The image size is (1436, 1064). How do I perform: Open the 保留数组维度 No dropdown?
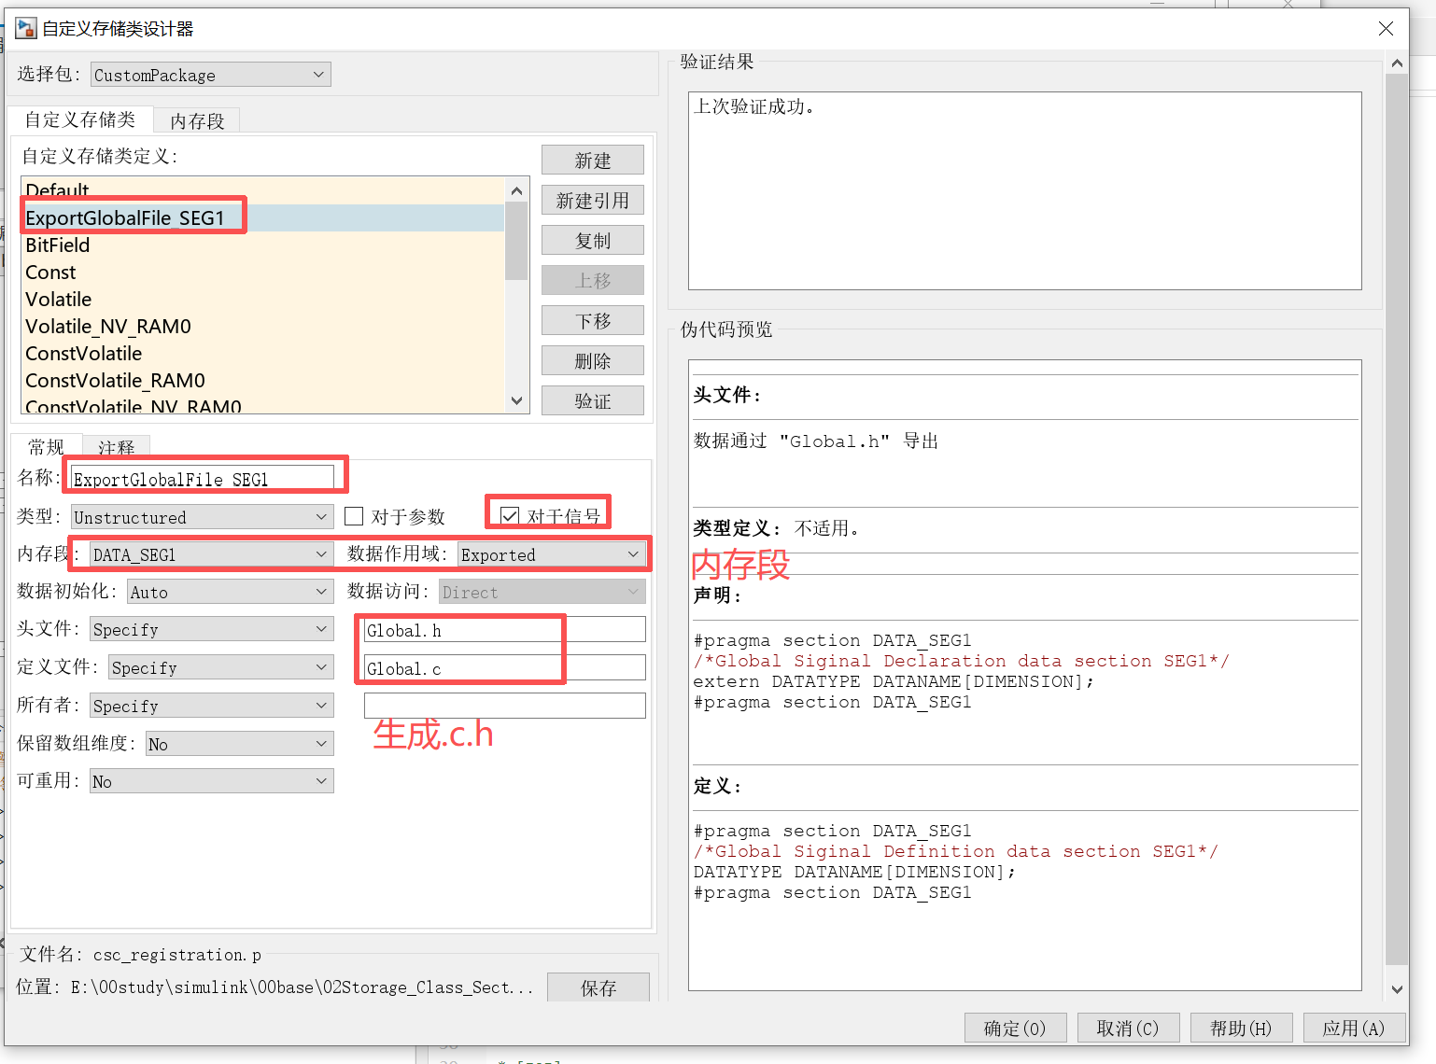click(240, 744)
